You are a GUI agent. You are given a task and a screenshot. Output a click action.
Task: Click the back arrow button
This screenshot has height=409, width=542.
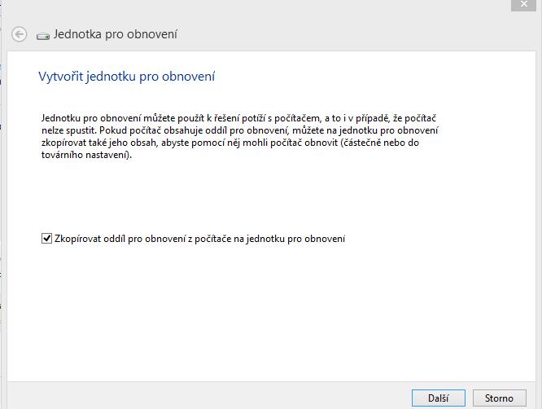19,34
